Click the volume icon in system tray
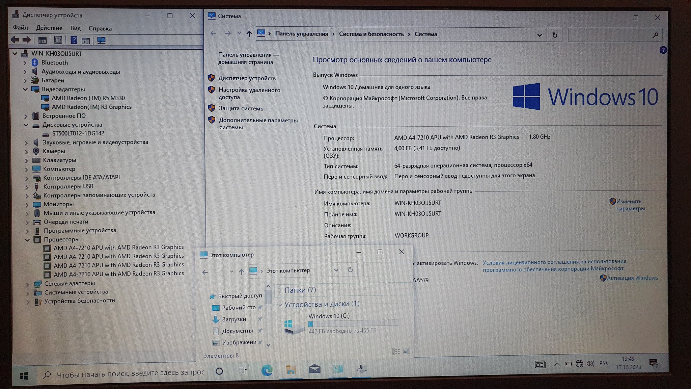The image size is (691, 389). click(x=590, y=364)
